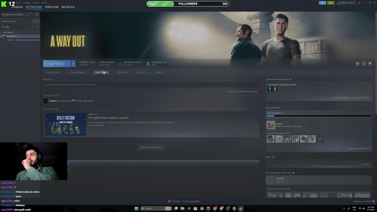Click the Steam announcements megaphone icon
Viewport: 377px width, 212px height.
[322, 3]
